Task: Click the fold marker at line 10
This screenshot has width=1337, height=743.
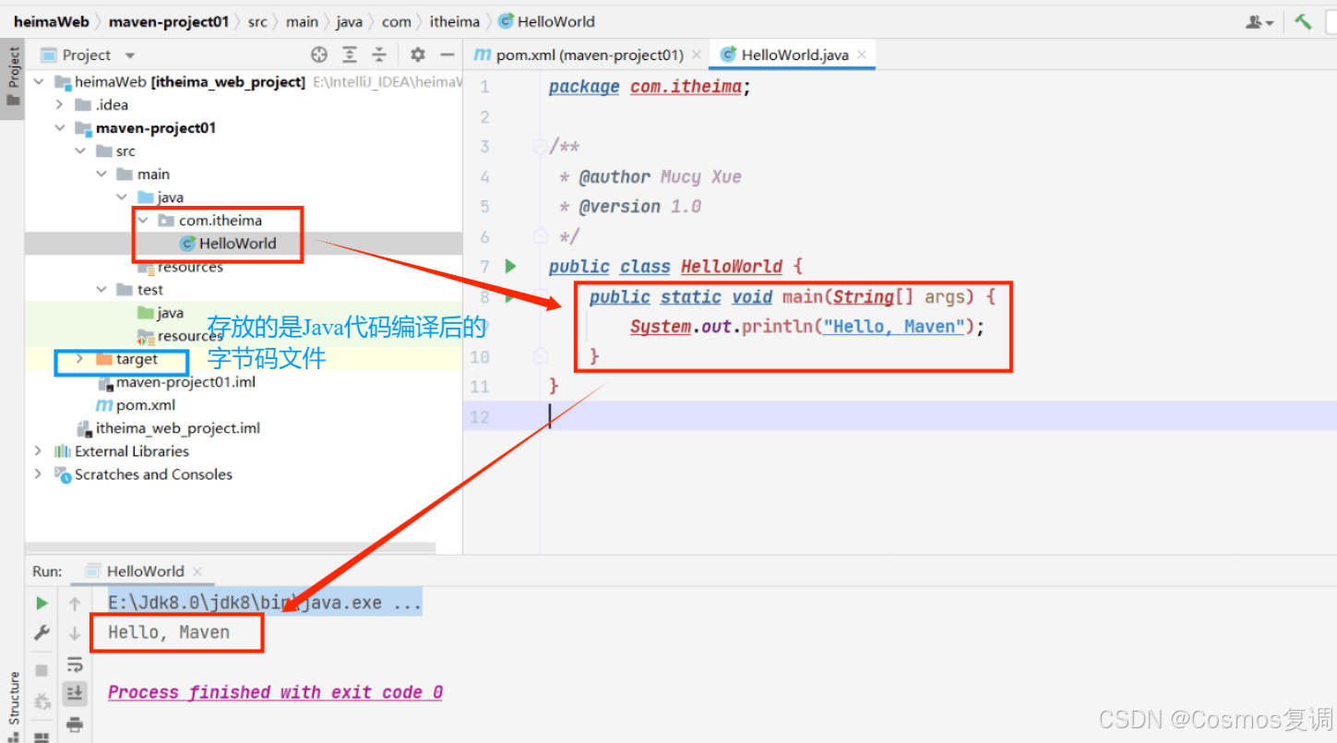Action: 541,356
